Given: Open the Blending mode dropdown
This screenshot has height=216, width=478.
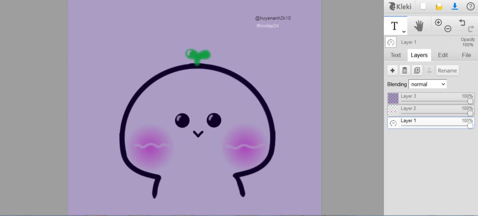Looking at the screenshot, I should (x=428, y=84).
